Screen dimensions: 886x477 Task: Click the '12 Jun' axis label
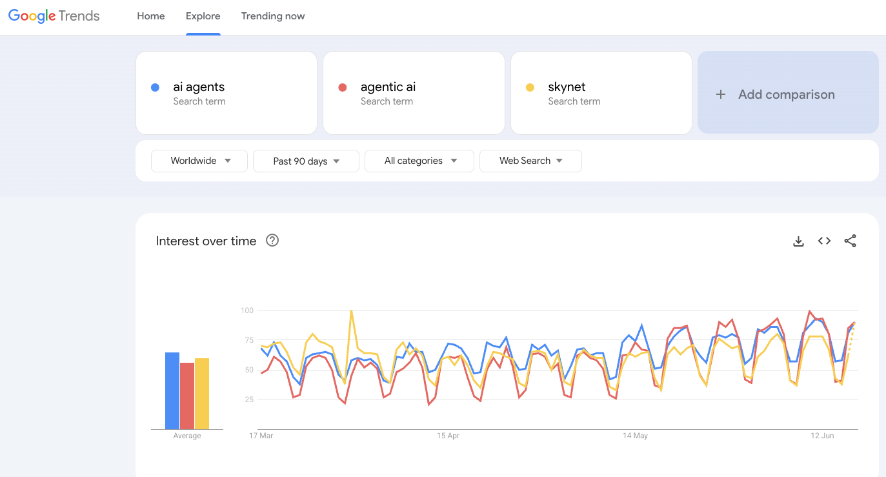pos(822,436)
